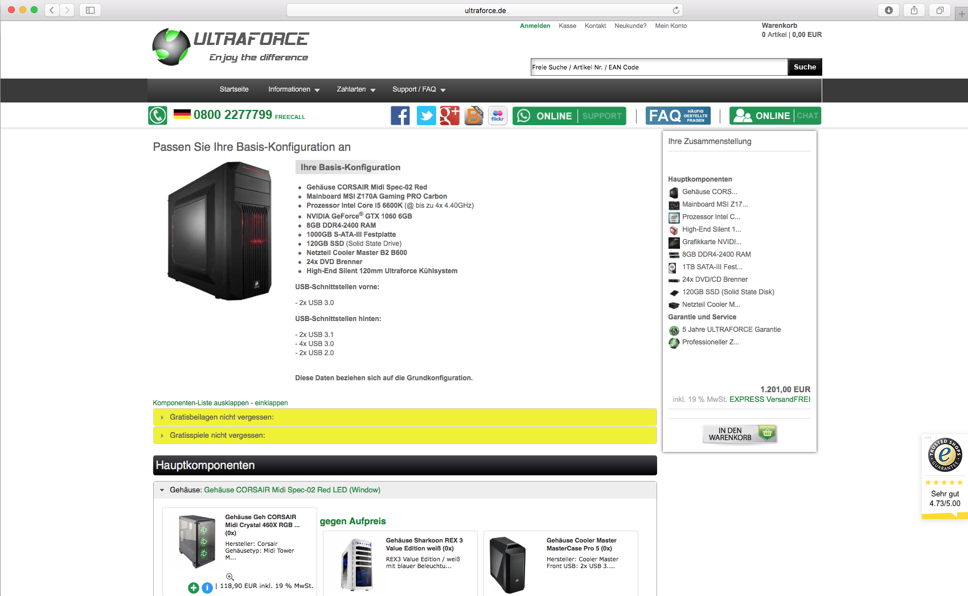Collapse the Gehäuse CORSAIR Midi Spec-02 section
This screenshot has height=596, width=968.
(x=405, y=490)
